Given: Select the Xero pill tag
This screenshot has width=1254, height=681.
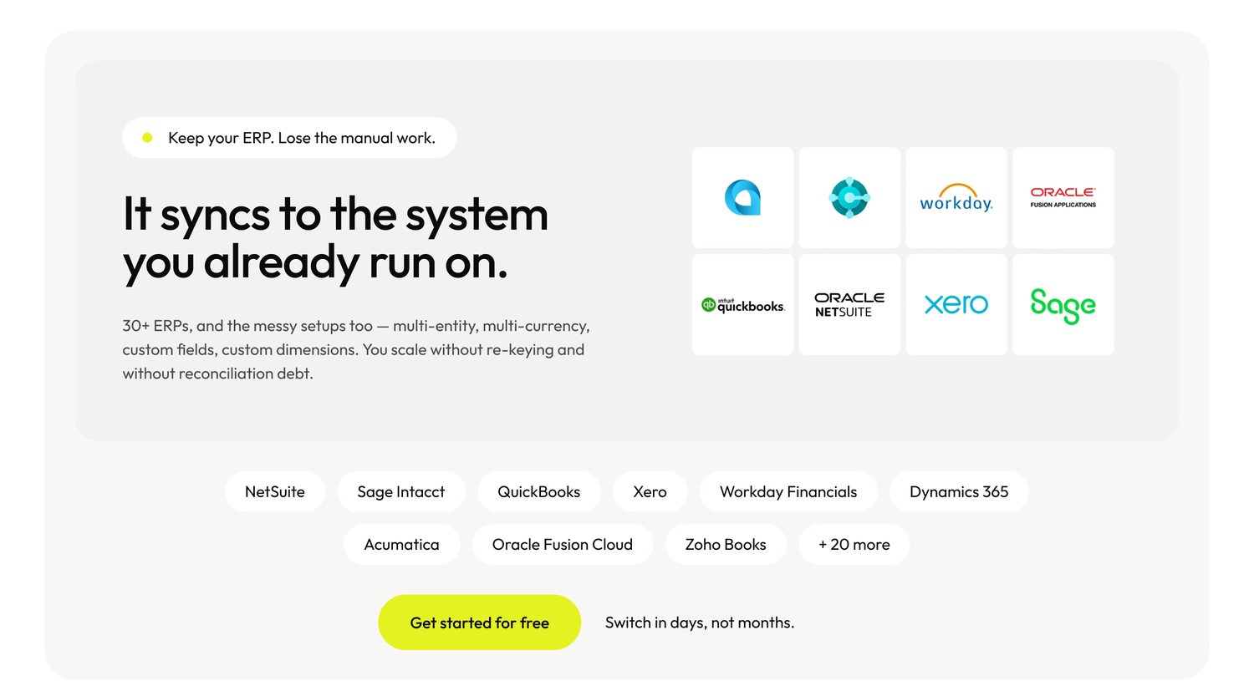Looking at the screenshot, I should tap(650, 492).
